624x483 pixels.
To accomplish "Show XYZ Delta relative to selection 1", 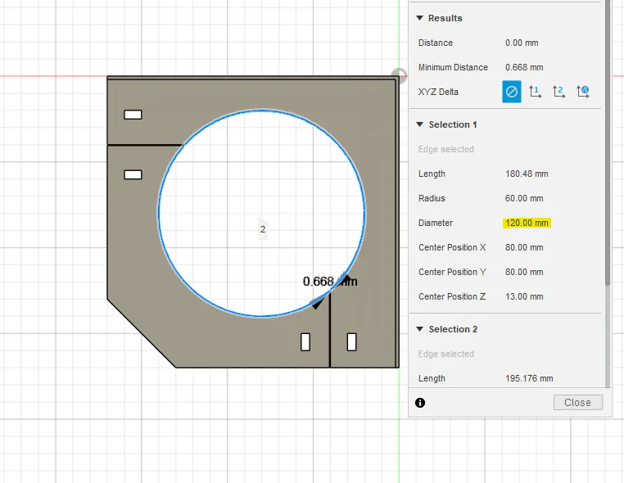I will point(536,92).
